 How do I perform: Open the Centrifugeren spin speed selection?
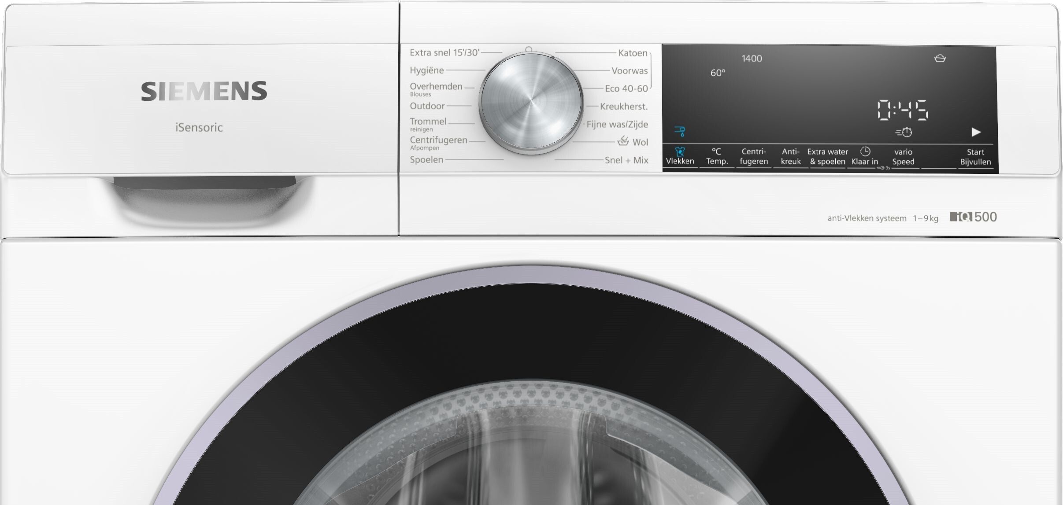click(x=753, y=157)
